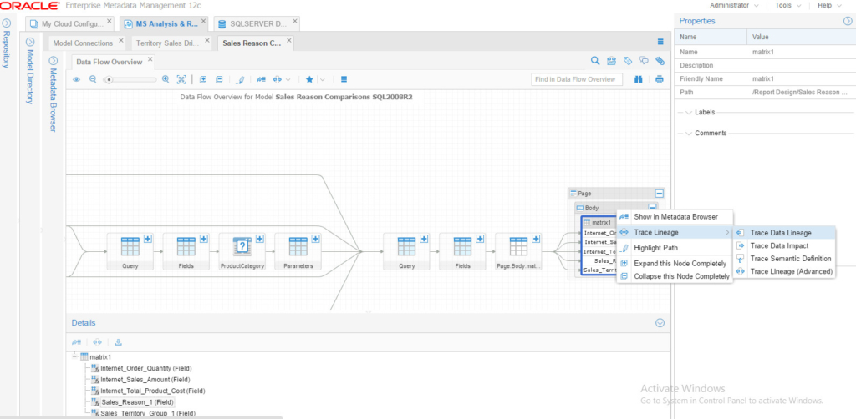Click collapse all minus icon in toolbar
This screenshot has width=856, height=419.
coord(220,79)
